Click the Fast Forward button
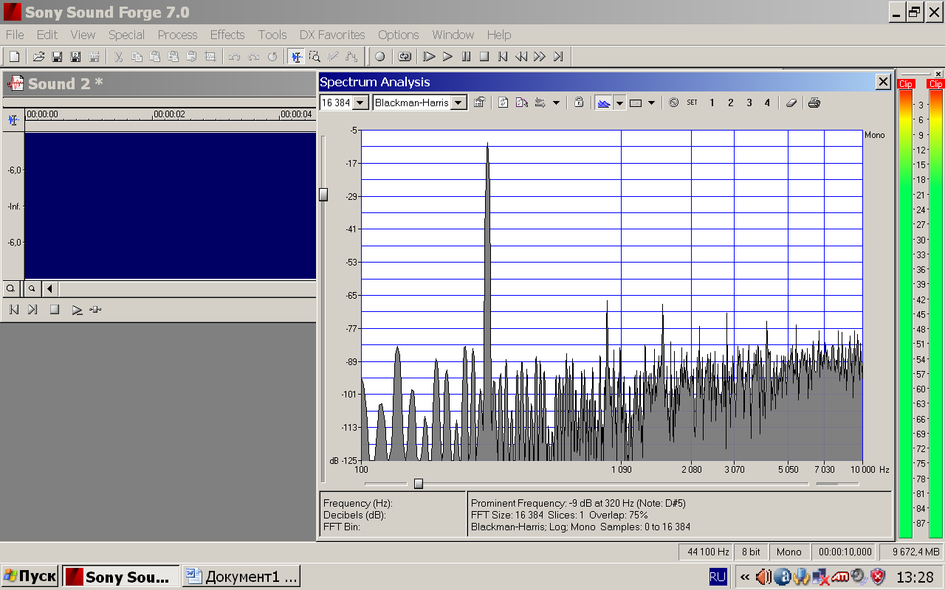This screenshot has height=590, width=945. point(540,57)
